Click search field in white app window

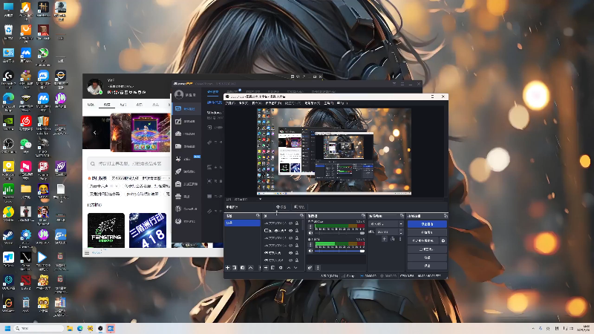[128, 163]
